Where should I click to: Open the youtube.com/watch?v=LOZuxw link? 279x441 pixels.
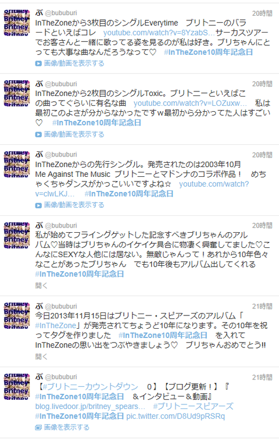(190, 103)
